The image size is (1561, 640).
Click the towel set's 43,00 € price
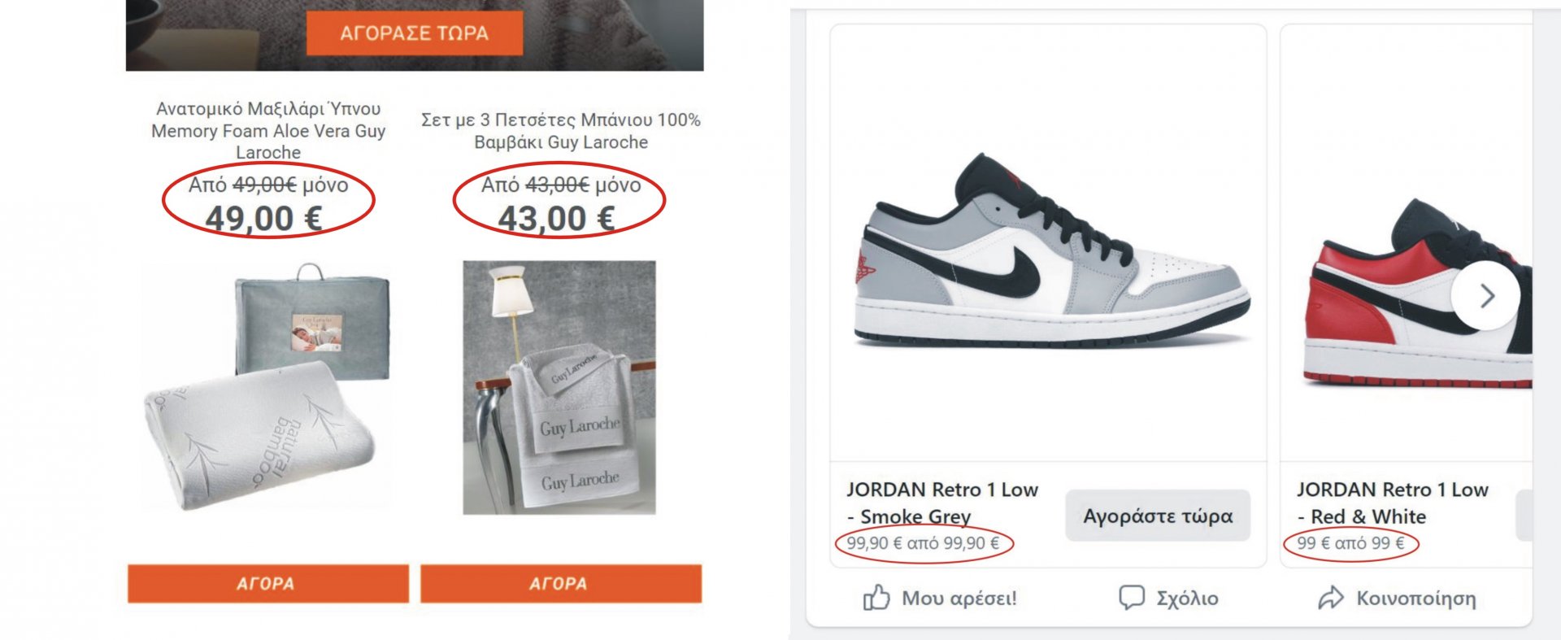point(556,219)
